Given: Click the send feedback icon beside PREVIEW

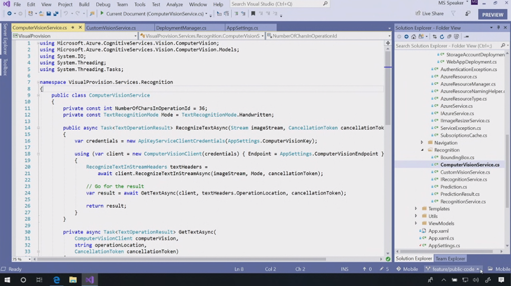Looking at the screenshot, I should pos(468,14).
